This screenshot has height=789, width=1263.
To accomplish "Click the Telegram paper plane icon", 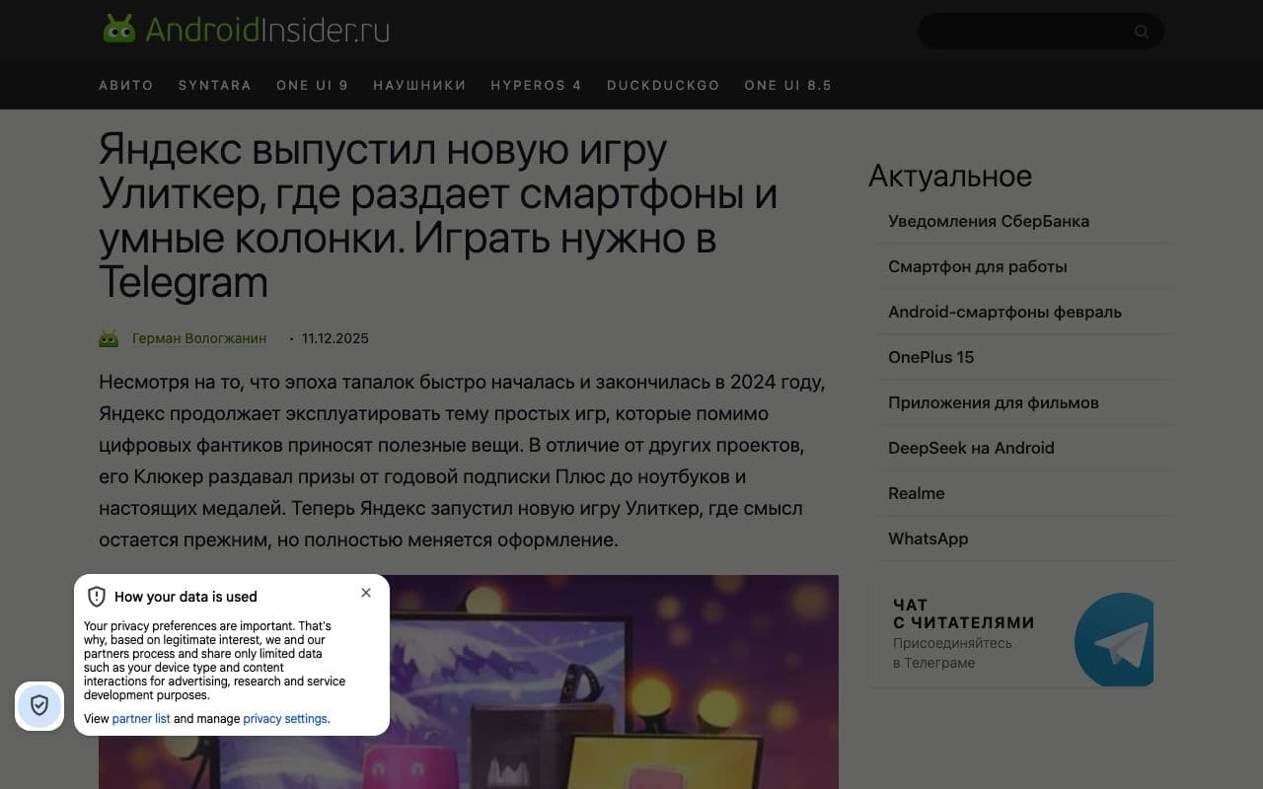I will pyautogui.click(x=1114, y=640).
